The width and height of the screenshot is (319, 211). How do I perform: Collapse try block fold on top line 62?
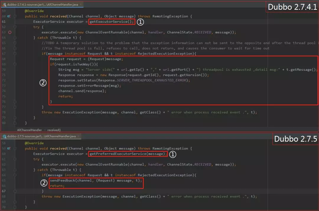[15, 27]
